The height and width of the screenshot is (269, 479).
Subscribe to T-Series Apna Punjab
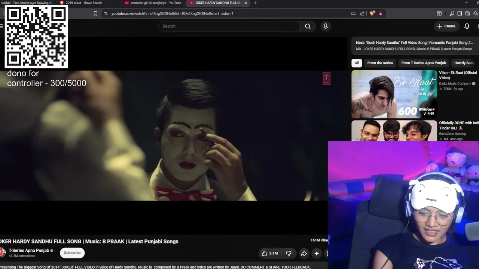[x=72, y=253]
